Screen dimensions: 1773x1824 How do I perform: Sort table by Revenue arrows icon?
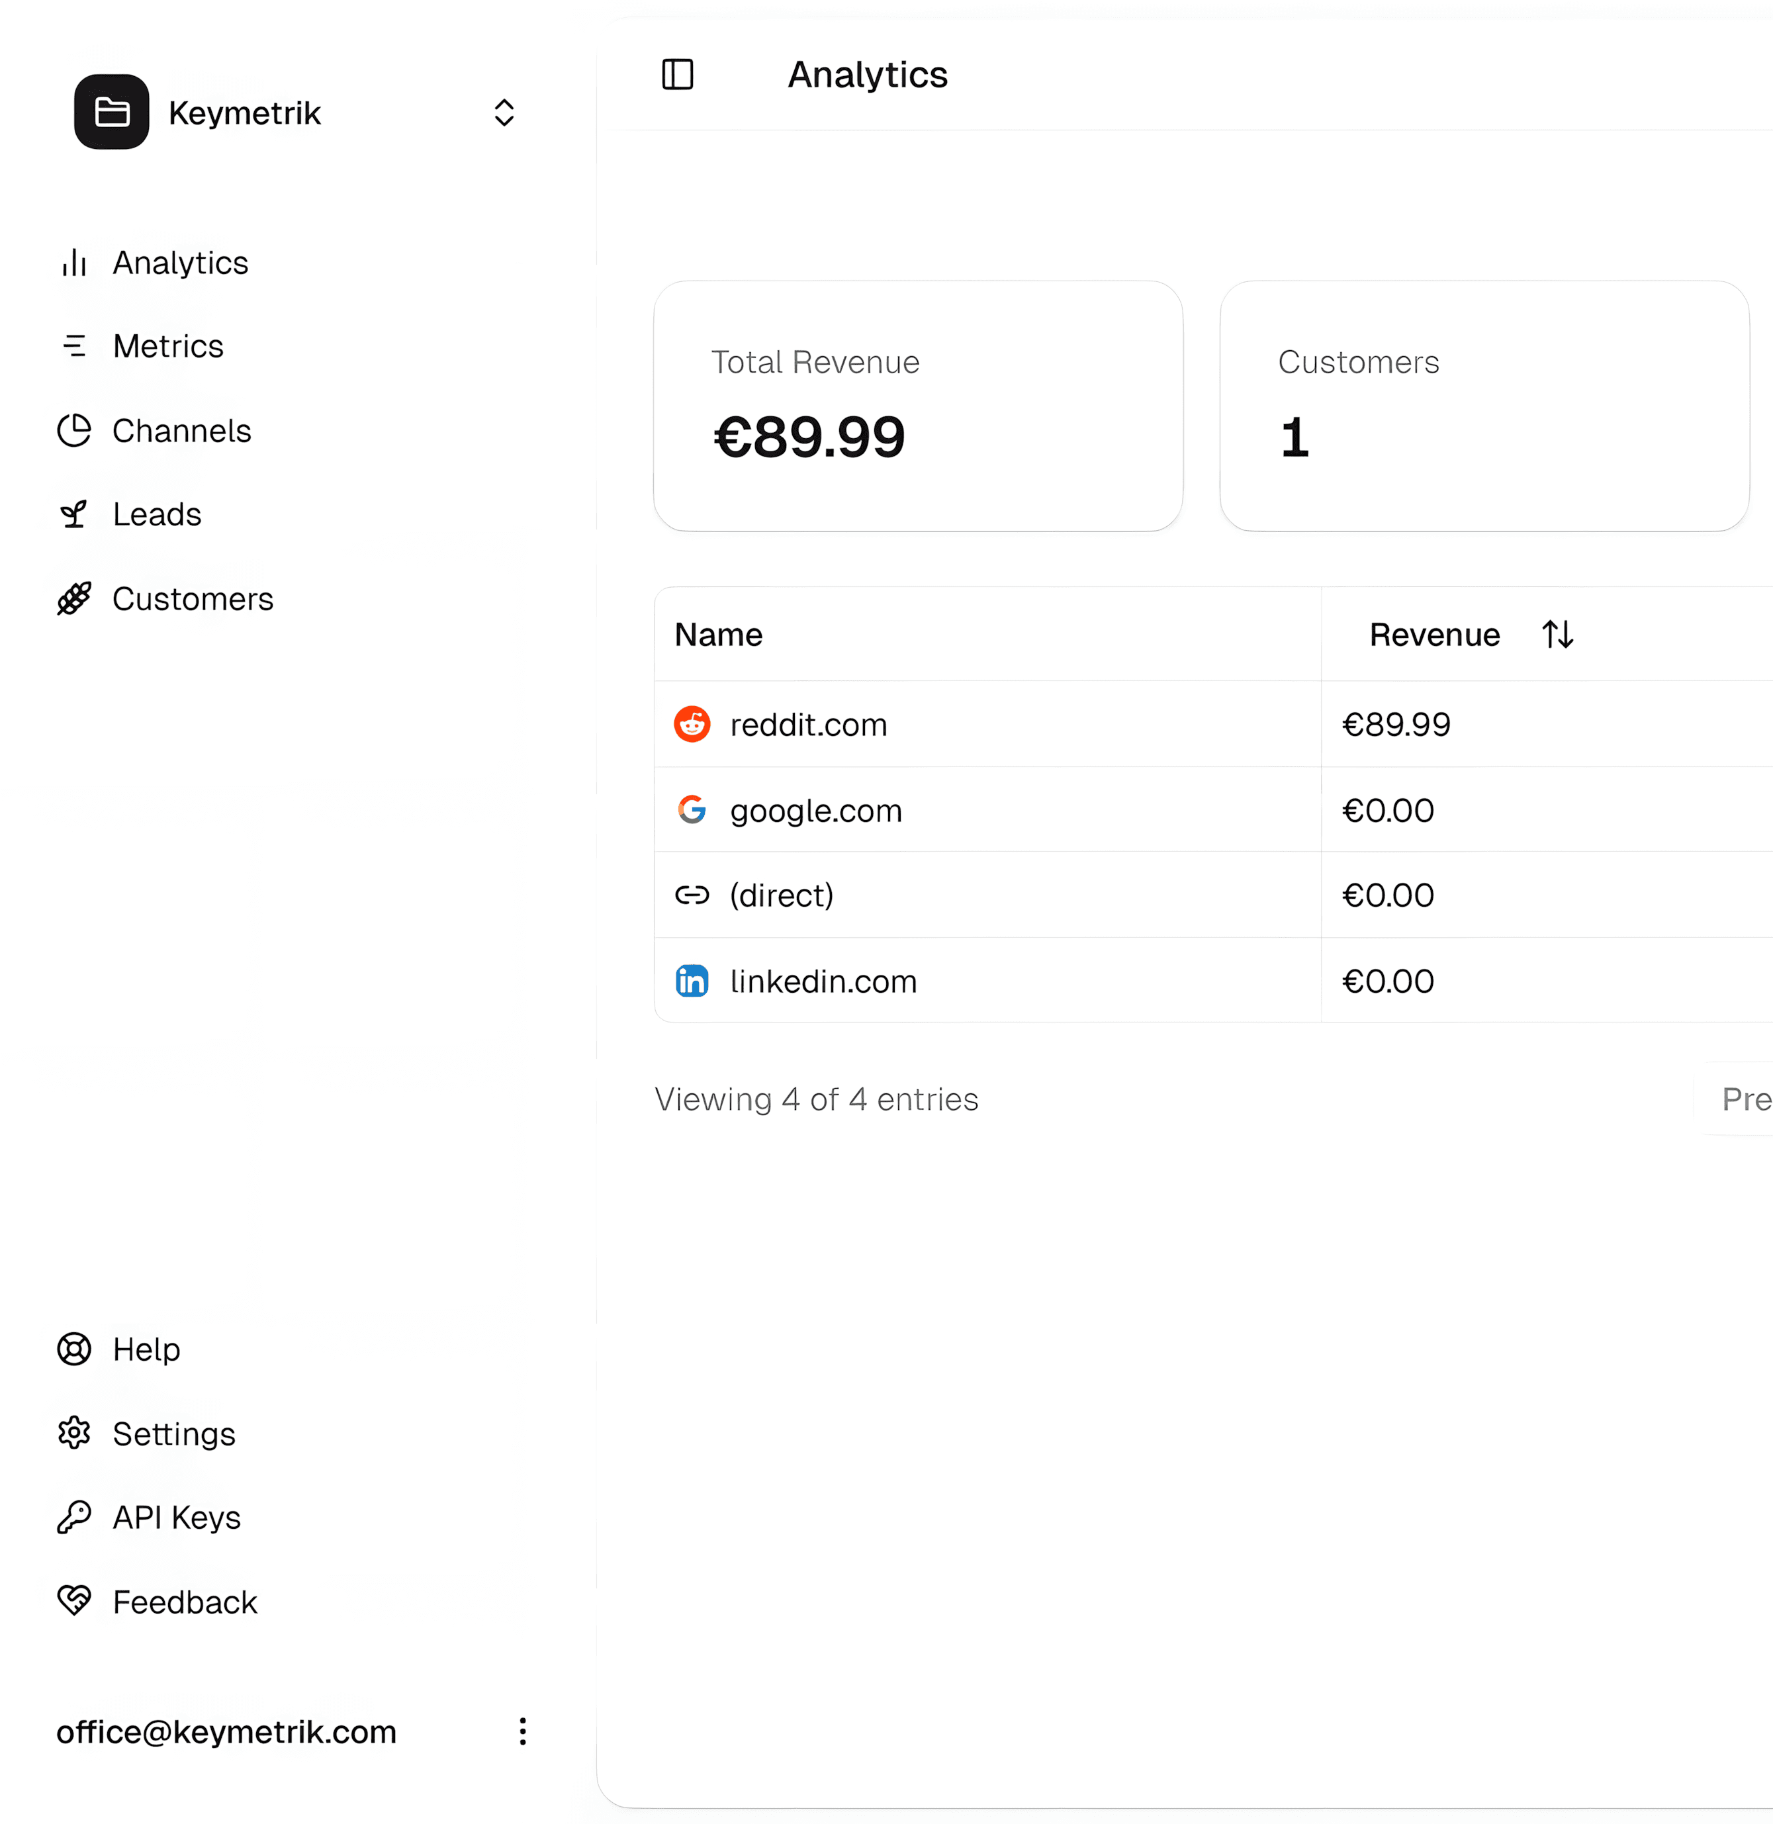[1557, 635]
